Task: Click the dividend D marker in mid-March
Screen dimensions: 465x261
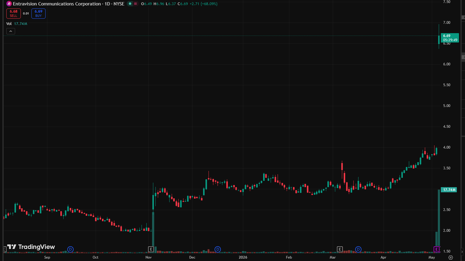Action: click(358, 249)
